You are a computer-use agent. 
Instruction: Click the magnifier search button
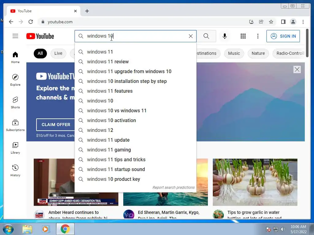pos(206,36)
